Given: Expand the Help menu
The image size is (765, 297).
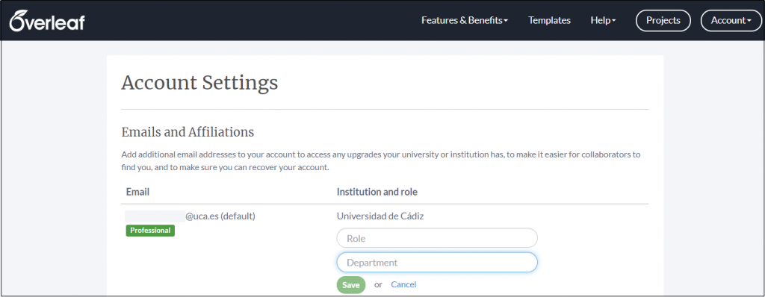Looking at the screenshot, I should [x=603, y=20].
